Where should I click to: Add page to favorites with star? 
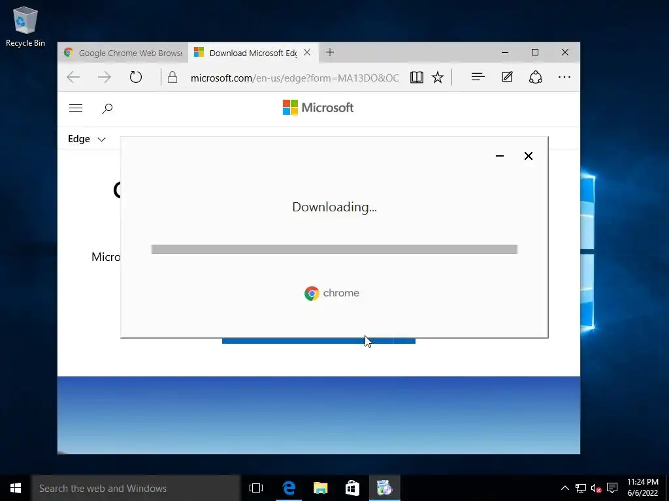pos(437,77)
